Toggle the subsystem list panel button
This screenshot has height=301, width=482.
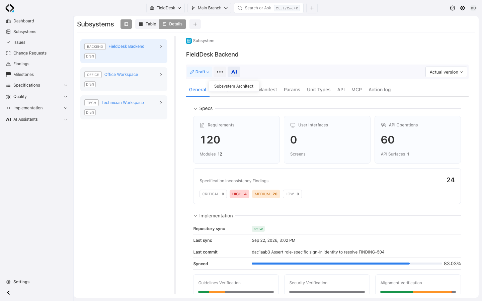(x=126, y=24)
